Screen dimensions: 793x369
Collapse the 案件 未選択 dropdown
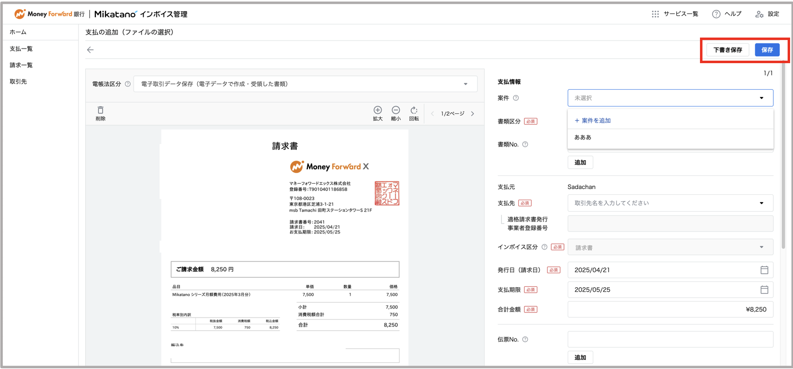tap(670, 98)
